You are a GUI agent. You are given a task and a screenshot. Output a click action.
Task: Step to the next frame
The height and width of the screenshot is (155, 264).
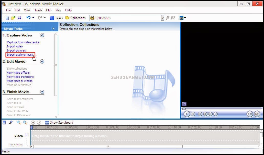point(211,114)
